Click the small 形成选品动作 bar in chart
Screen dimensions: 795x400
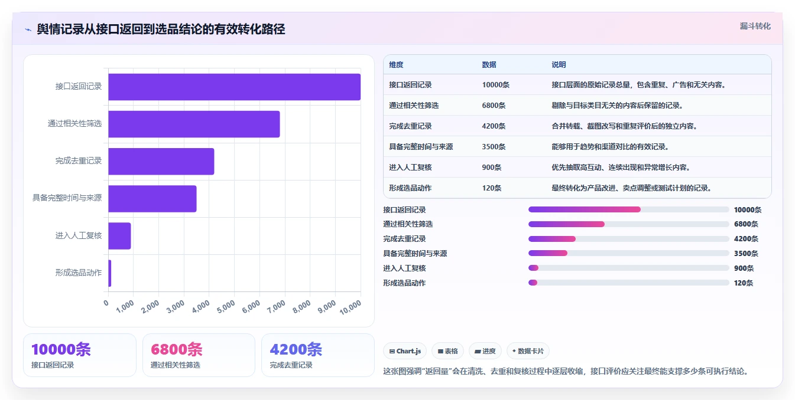pos(110,273)
